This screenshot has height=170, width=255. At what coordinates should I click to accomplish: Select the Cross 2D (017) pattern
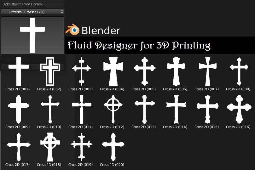pos(18,147)
